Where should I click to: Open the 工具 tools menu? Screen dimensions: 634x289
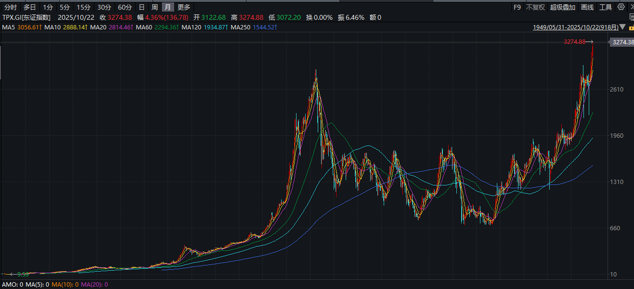[606, 7]
